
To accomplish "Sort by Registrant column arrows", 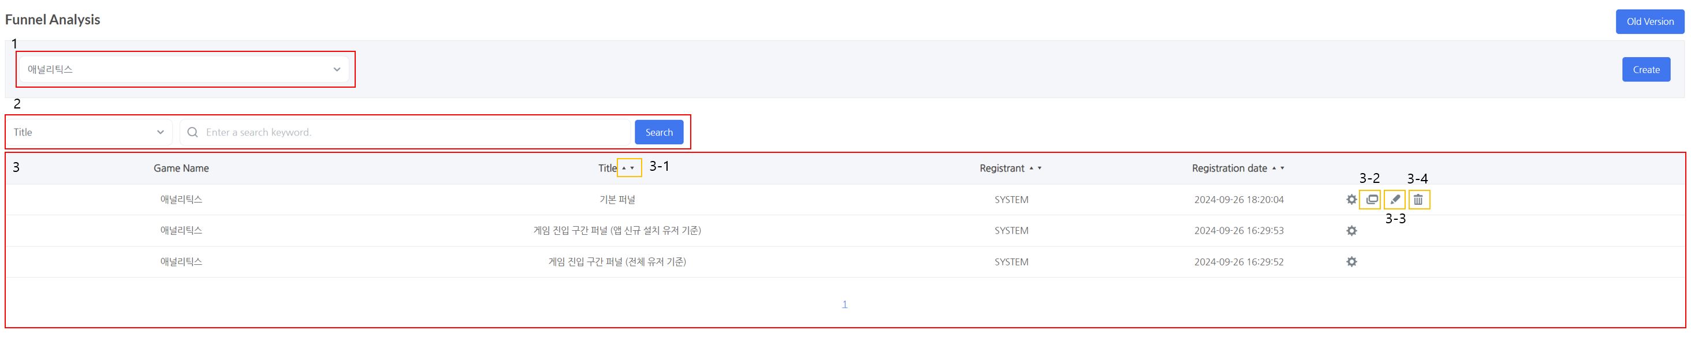I will click(1035, 168).
